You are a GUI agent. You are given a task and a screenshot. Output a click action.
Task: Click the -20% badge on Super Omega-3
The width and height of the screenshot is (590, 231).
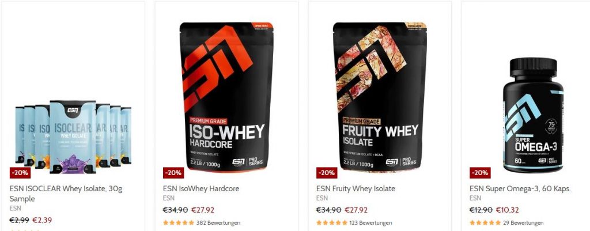coord(480,173)
